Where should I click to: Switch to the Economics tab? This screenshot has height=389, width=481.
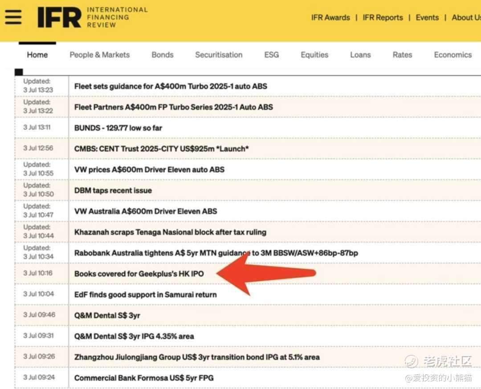(x=453, y=55)
